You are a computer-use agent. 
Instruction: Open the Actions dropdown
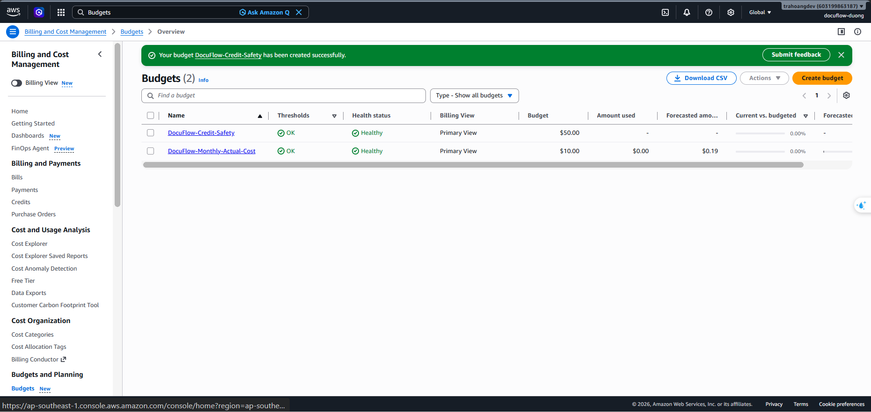[764, 78]
